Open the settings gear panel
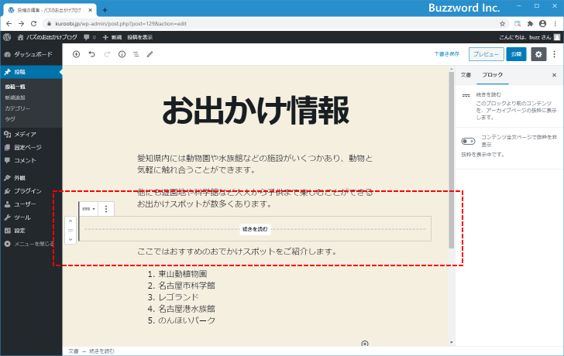 538,54
